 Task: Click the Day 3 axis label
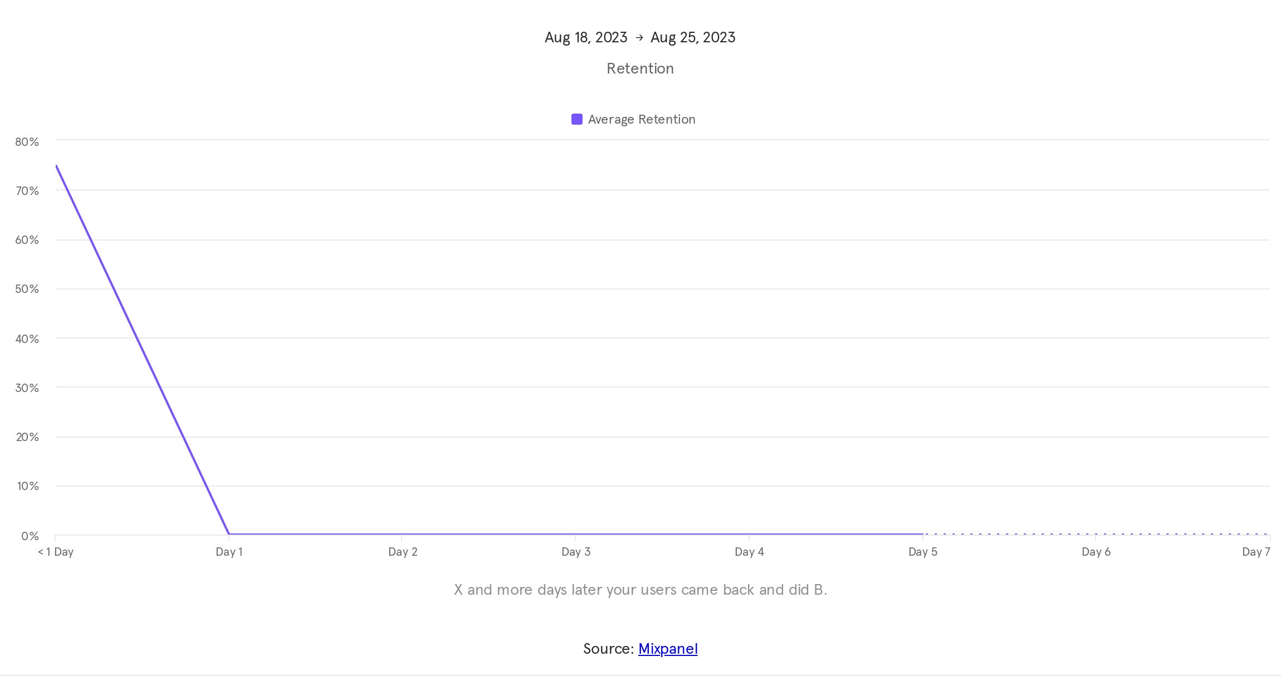[x=576, y=552]
